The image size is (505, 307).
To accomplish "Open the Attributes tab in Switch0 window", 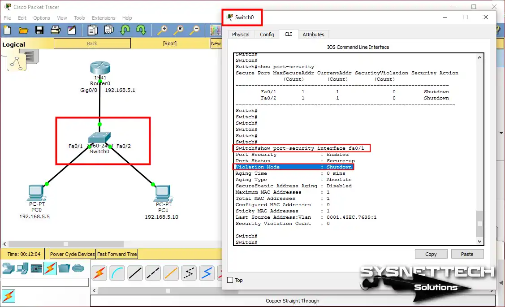I will click(x=313, y=34).
